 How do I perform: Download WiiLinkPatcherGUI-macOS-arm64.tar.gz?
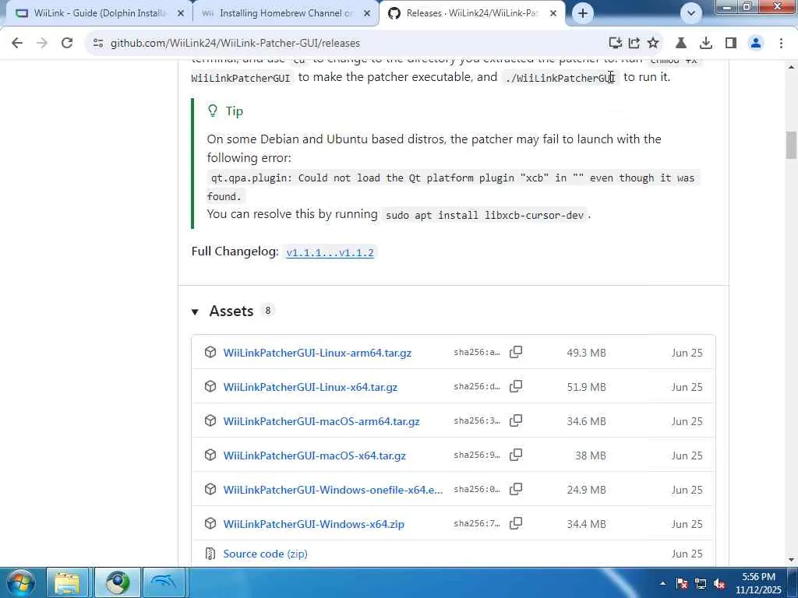[x=321, y=421]
